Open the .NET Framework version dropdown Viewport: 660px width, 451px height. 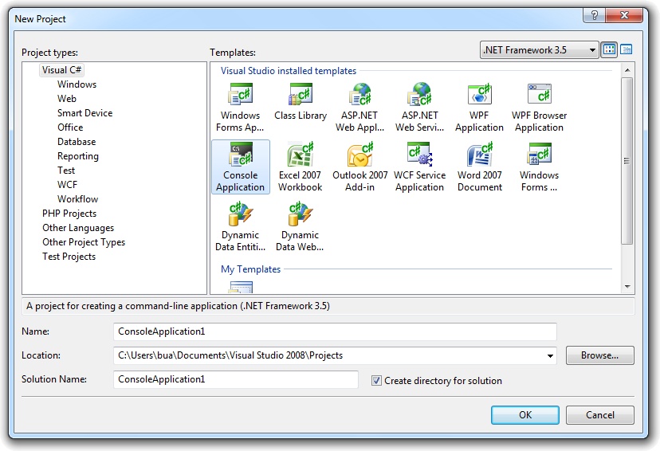[539, 50]
